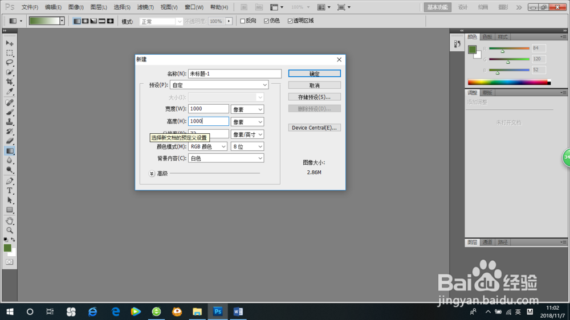Select the Pen tool
Screen dimensions: 570x320
[x=10, y=181]
